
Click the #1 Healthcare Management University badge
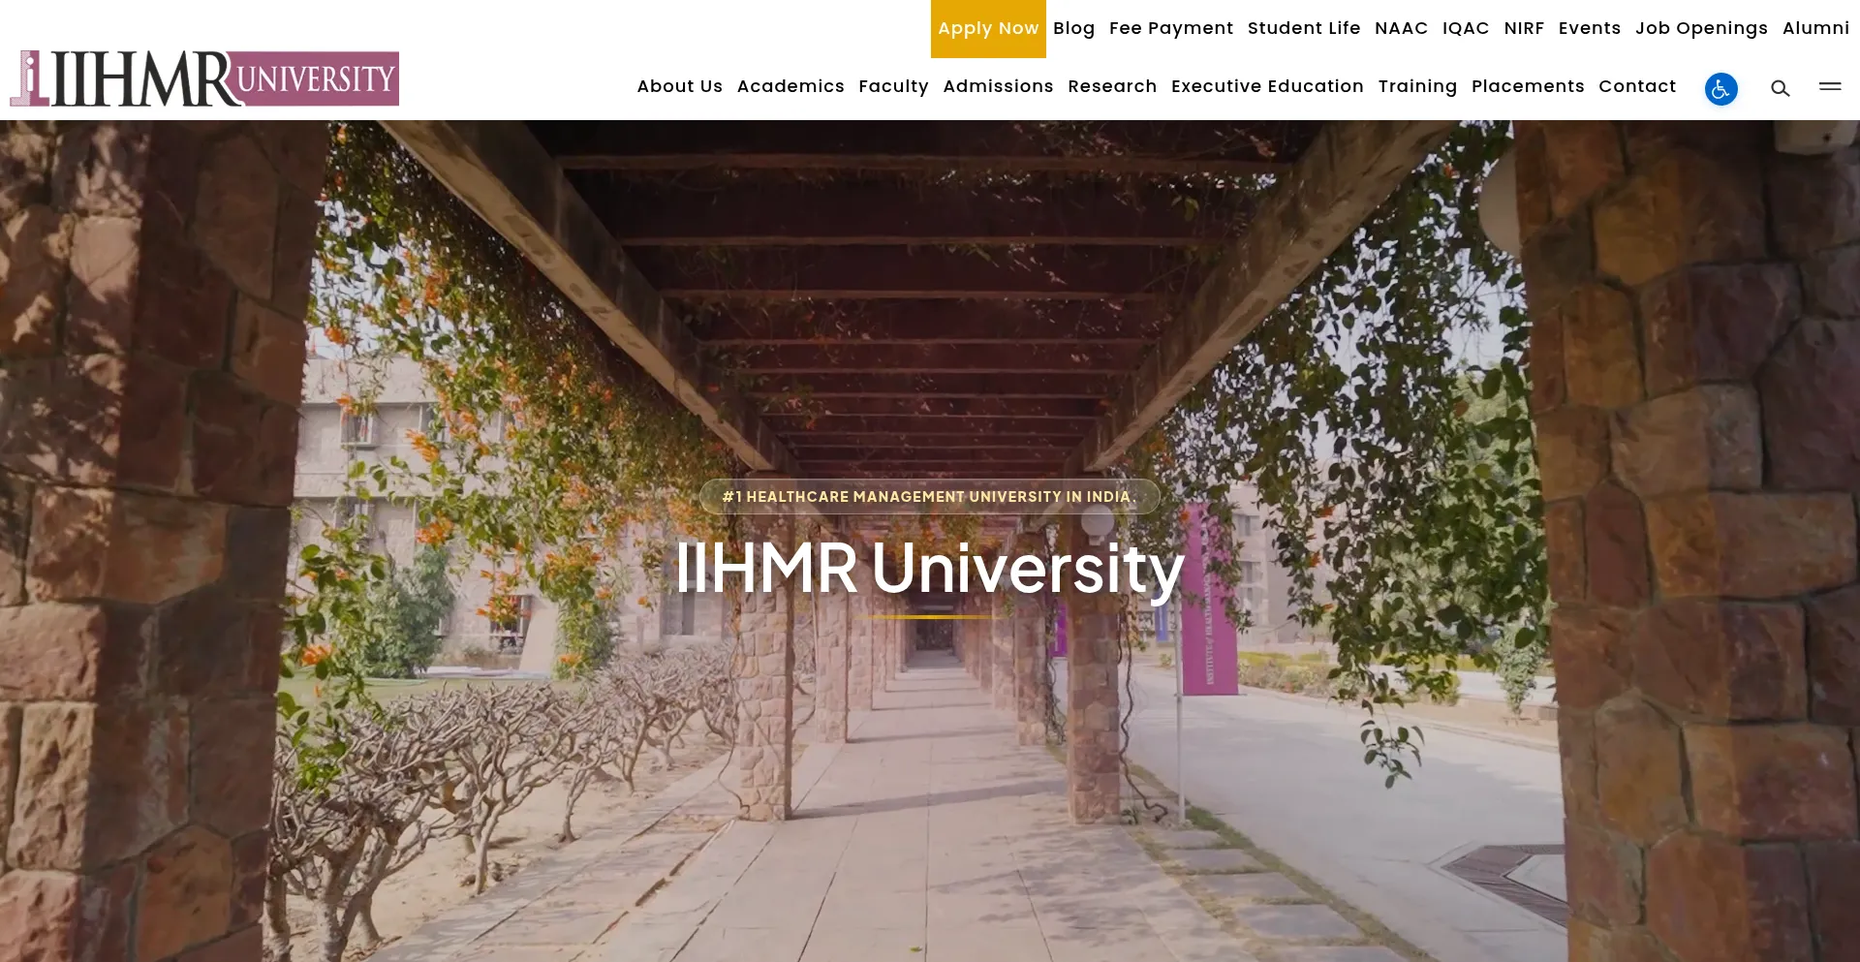point(930,496)
